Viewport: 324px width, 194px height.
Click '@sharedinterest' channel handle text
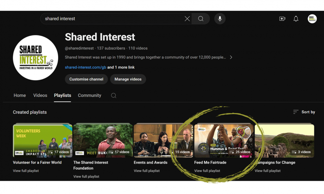tap(79, 48)
